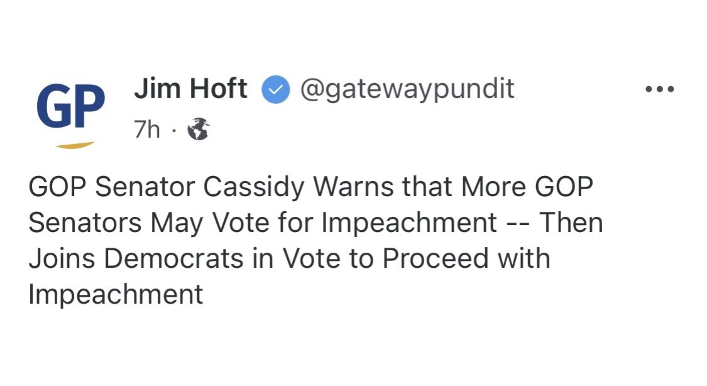Click the gold swoosh under GP logo
The image size is (707, 386).
tap(75, 145)
